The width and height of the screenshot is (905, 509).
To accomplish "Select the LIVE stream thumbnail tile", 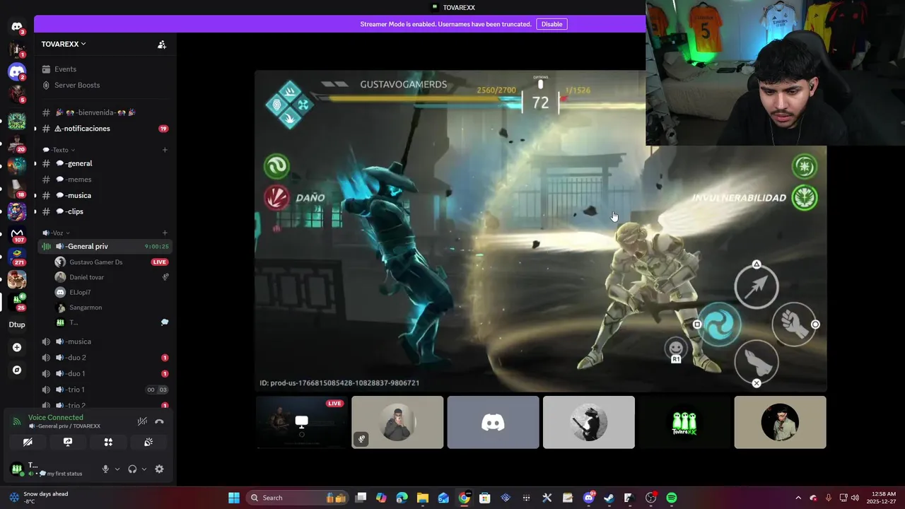I will (302, 422).
